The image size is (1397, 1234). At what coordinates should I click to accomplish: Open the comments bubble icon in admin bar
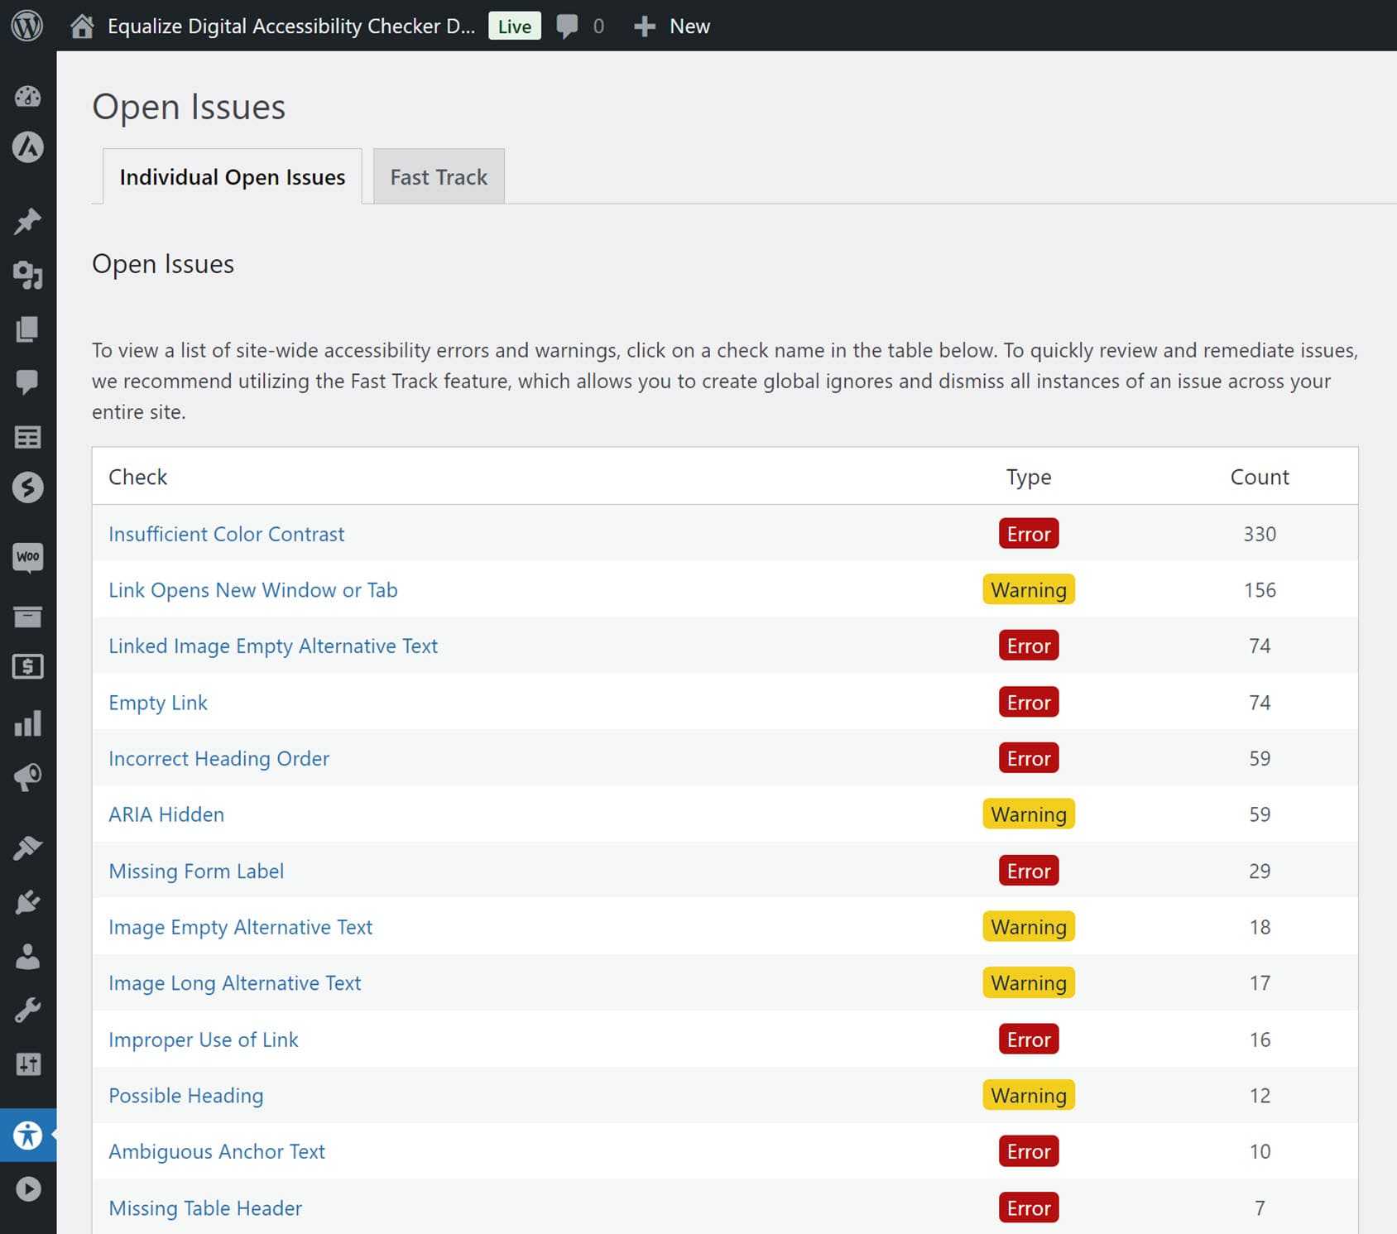[x=567, y=26]
